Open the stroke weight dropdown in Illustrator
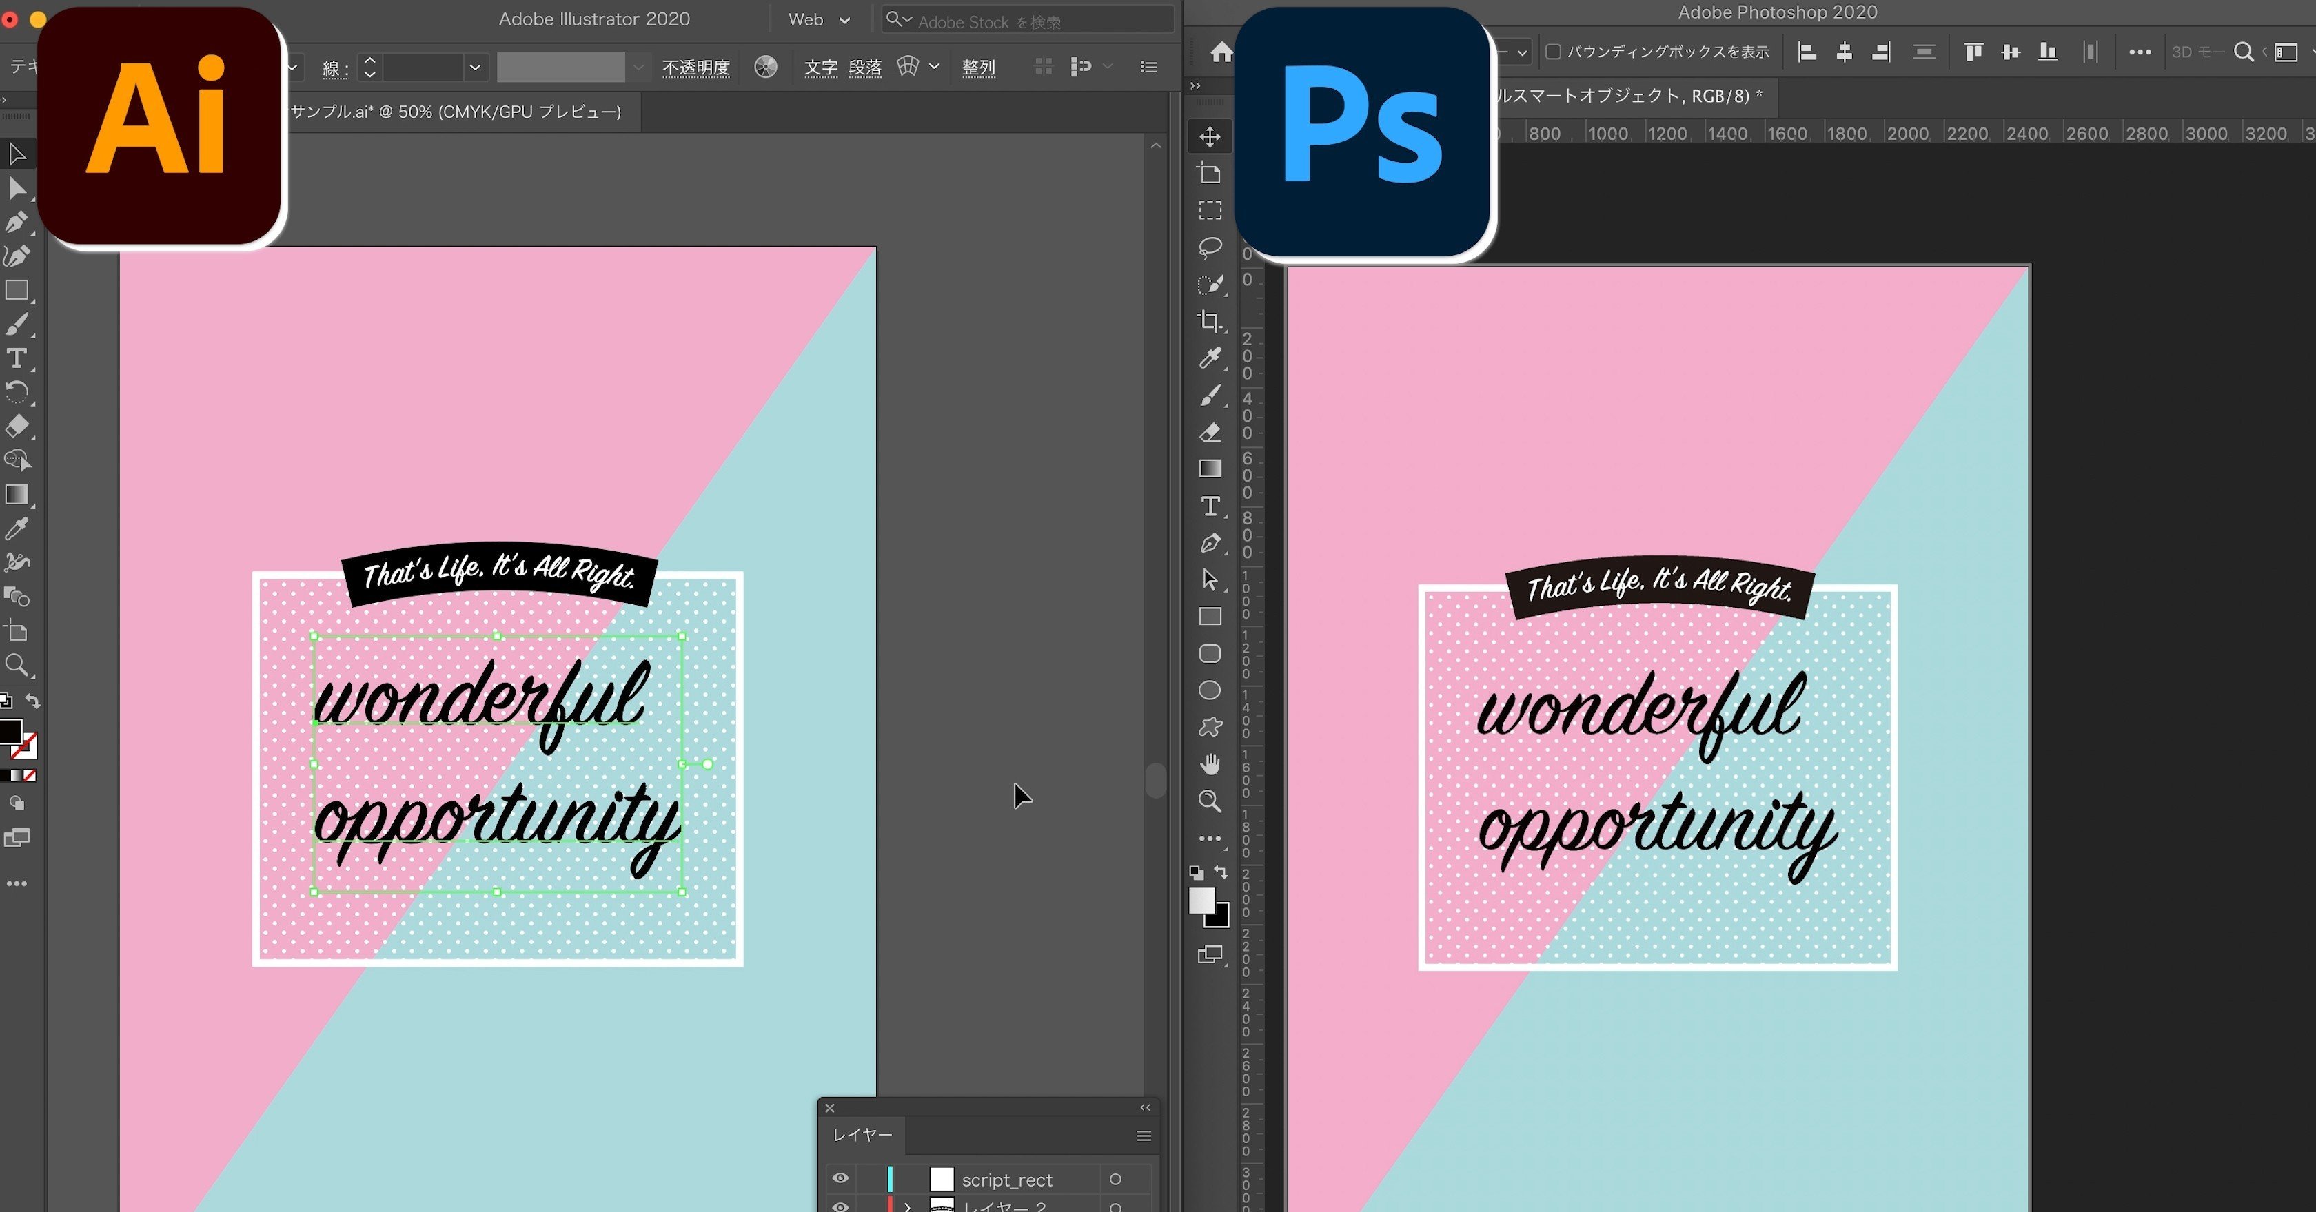 click(475, 68)
